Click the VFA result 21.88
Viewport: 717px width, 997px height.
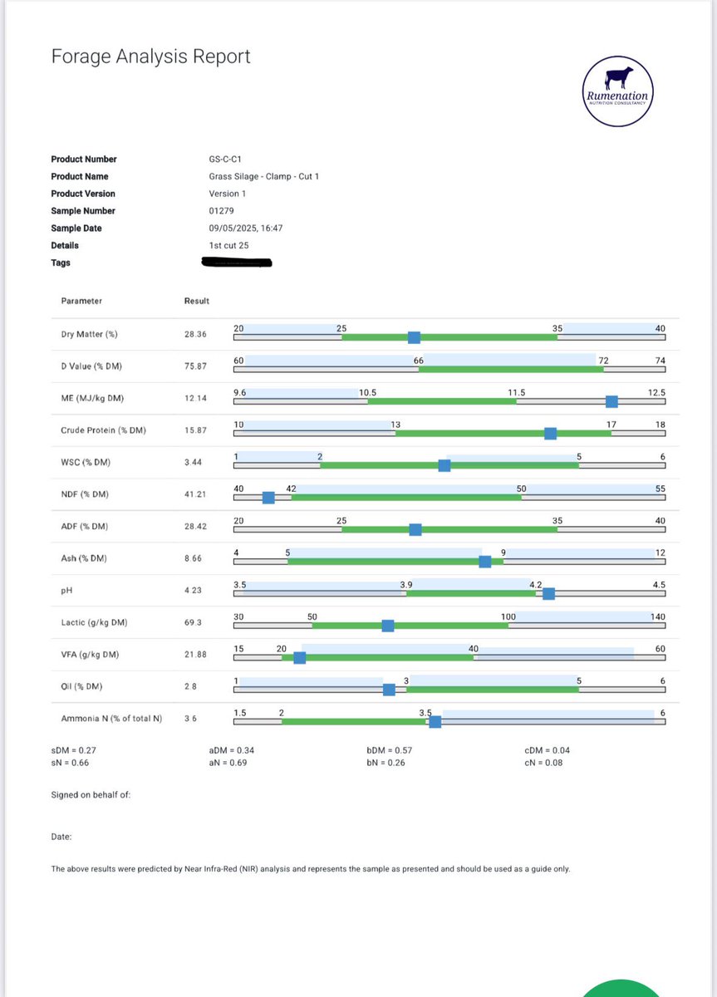coord(195,654)
